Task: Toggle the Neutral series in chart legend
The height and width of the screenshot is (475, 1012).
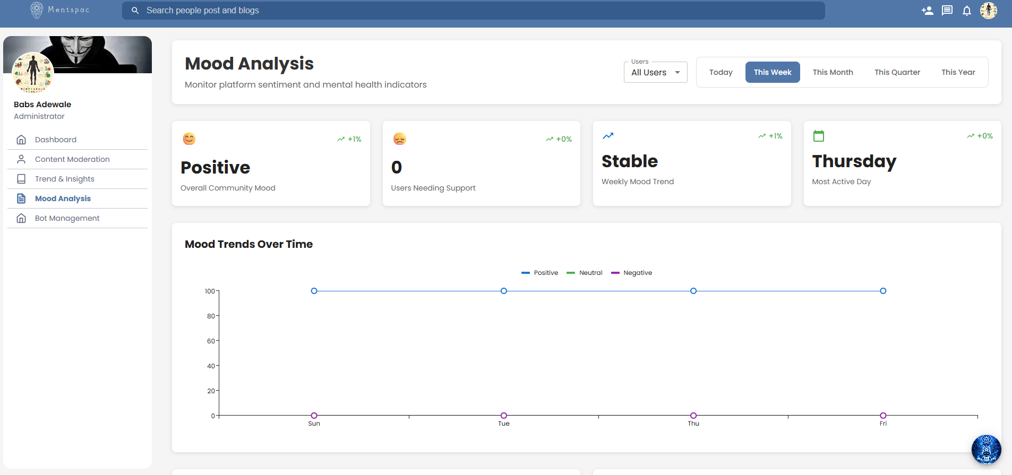Action: (585, 273)
